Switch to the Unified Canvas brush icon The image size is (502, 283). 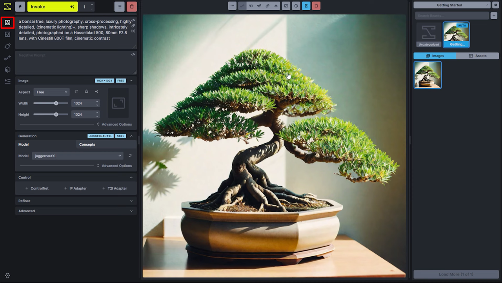click(x=7, y=46)
